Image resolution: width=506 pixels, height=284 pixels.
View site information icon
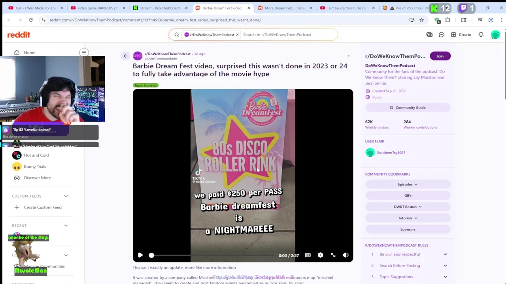click(43, 20)
